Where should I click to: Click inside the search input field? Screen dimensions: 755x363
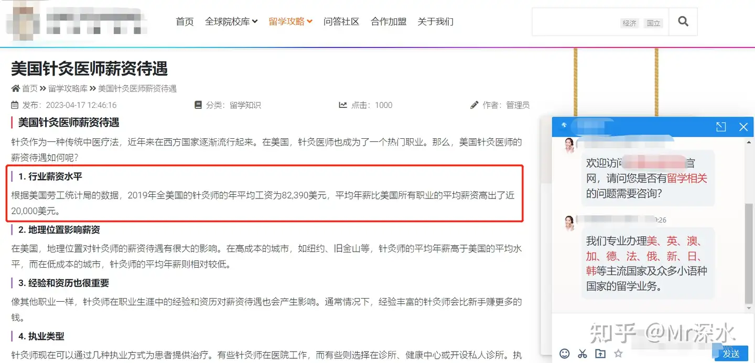point(571,21)
